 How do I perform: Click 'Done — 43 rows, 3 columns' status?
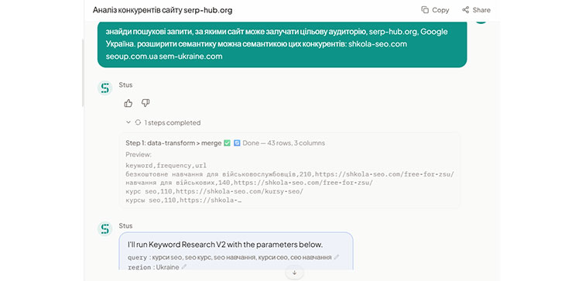click(x=284, y=143)
